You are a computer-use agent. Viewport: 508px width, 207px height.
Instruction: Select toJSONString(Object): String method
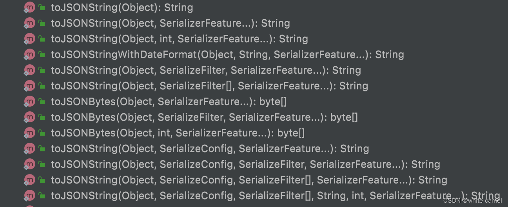(122, 7)
